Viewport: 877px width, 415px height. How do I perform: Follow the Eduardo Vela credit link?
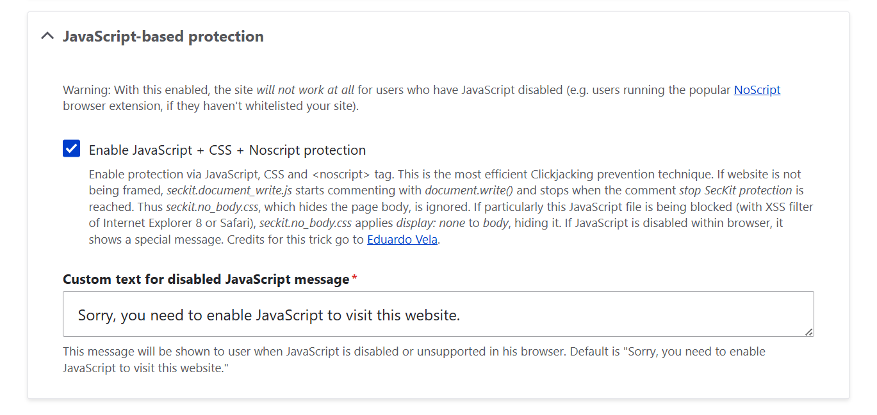(x=402, y=239)
